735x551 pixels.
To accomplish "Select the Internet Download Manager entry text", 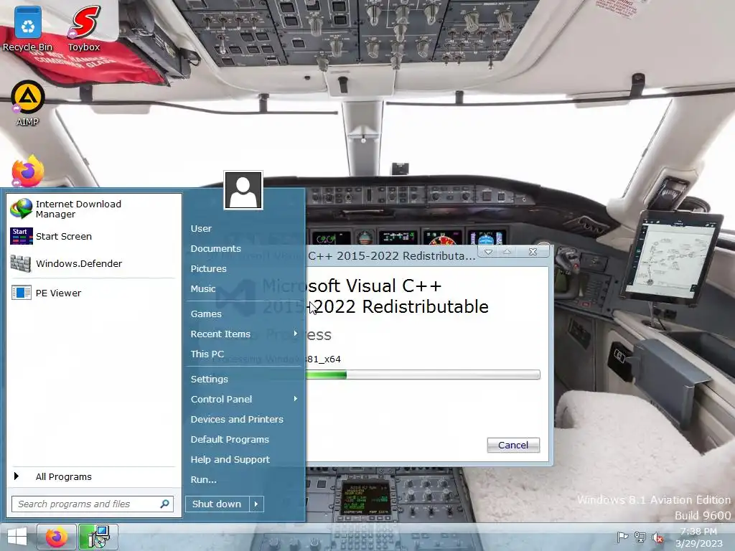I will tap(78, 209).
